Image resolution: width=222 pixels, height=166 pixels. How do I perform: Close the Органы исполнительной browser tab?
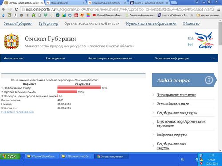[42, 3]
